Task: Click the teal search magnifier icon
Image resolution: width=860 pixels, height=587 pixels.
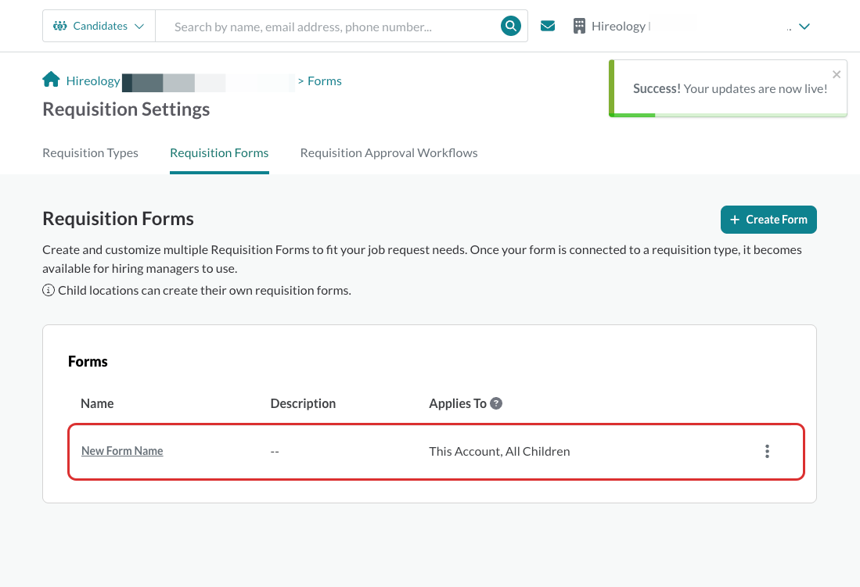Action: click(511, 26)
